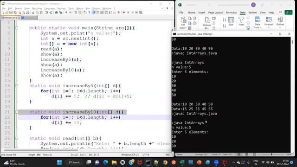Collapse increaseBy5 fold marker at line 16
This screenshot has width=297, height=167.
click(17, 86)
